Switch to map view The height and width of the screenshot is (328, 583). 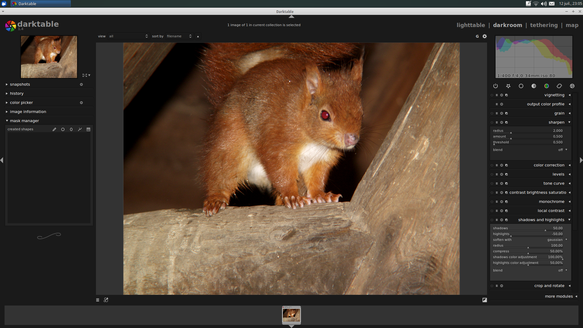click(x=572, y=25)
